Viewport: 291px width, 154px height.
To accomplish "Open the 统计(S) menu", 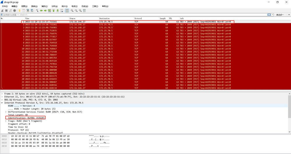I will click(x=65, y=6).
